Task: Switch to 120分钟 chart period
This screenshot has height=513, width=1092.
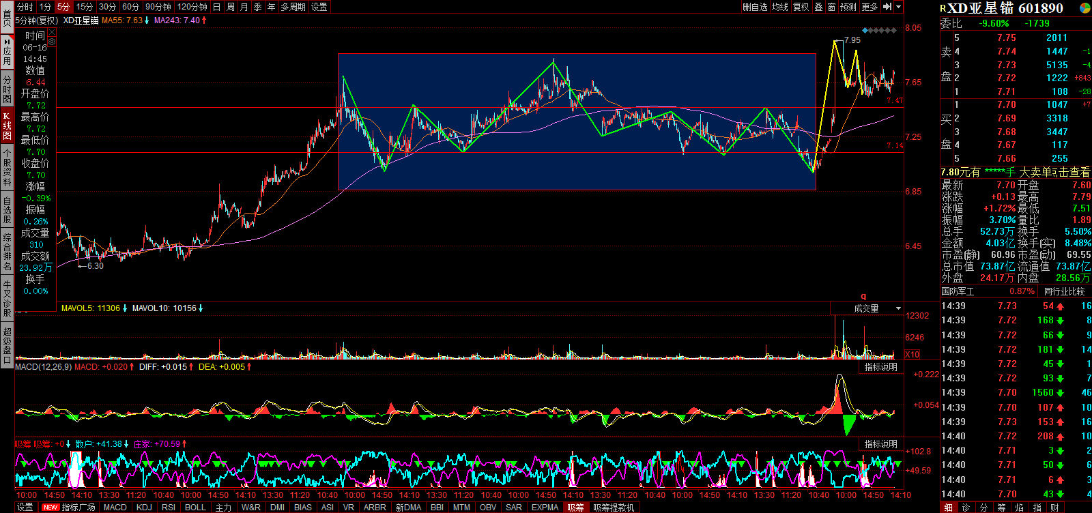Action: click(x=192, y=7)
